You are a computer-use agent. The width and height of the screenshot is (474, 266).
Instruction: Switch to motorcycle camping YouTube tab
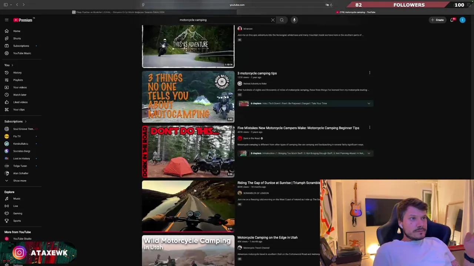tap(355, 12)
